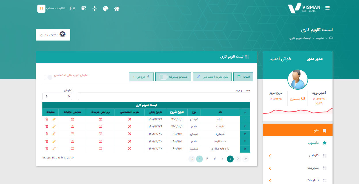Expand the مدیریت menu item
Screen dimensions: 359x184
[297, 168]
